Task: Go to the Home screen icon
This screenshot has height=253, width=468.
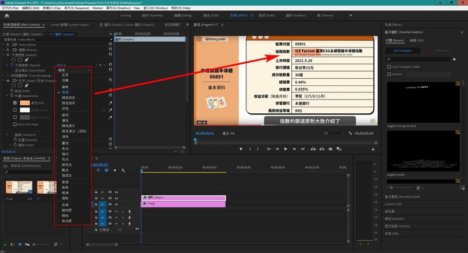Action: pyautogui.click(x=7, y=16)
